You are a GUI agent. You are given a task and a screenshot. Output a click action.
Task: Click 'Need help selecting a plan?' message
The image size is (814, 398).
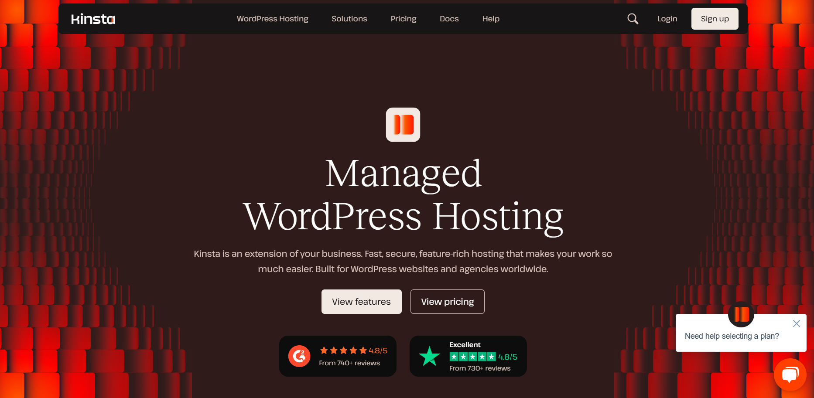[x=732, y=336]
